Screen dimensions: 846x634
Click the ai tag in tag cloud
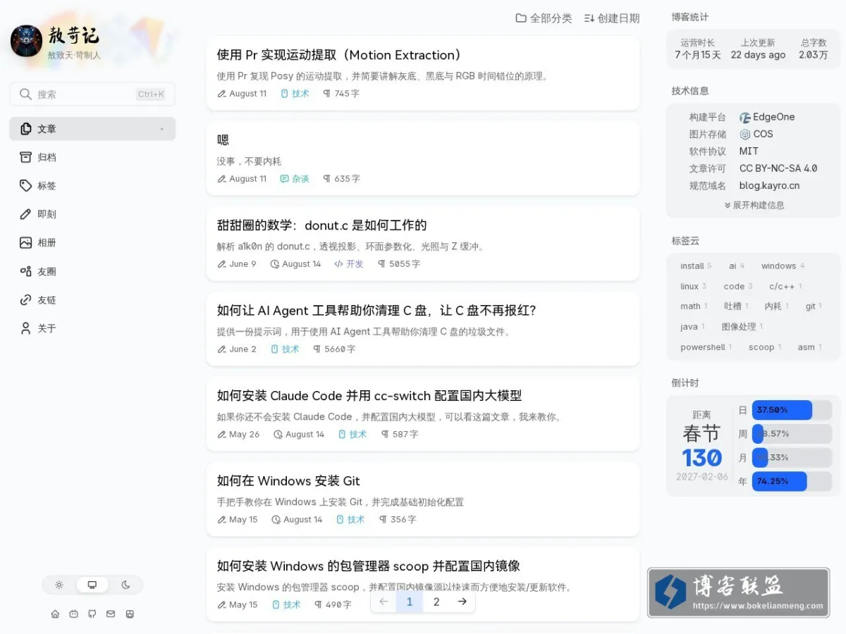(737, 266)
